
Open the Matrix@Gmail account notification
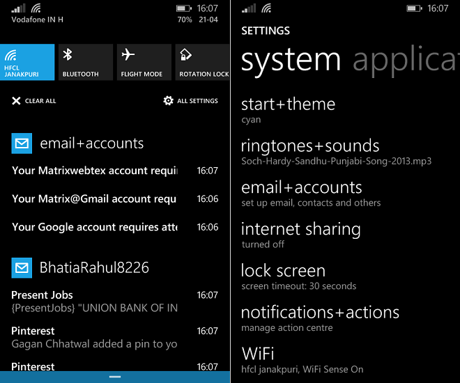click(x=115, y=198)
